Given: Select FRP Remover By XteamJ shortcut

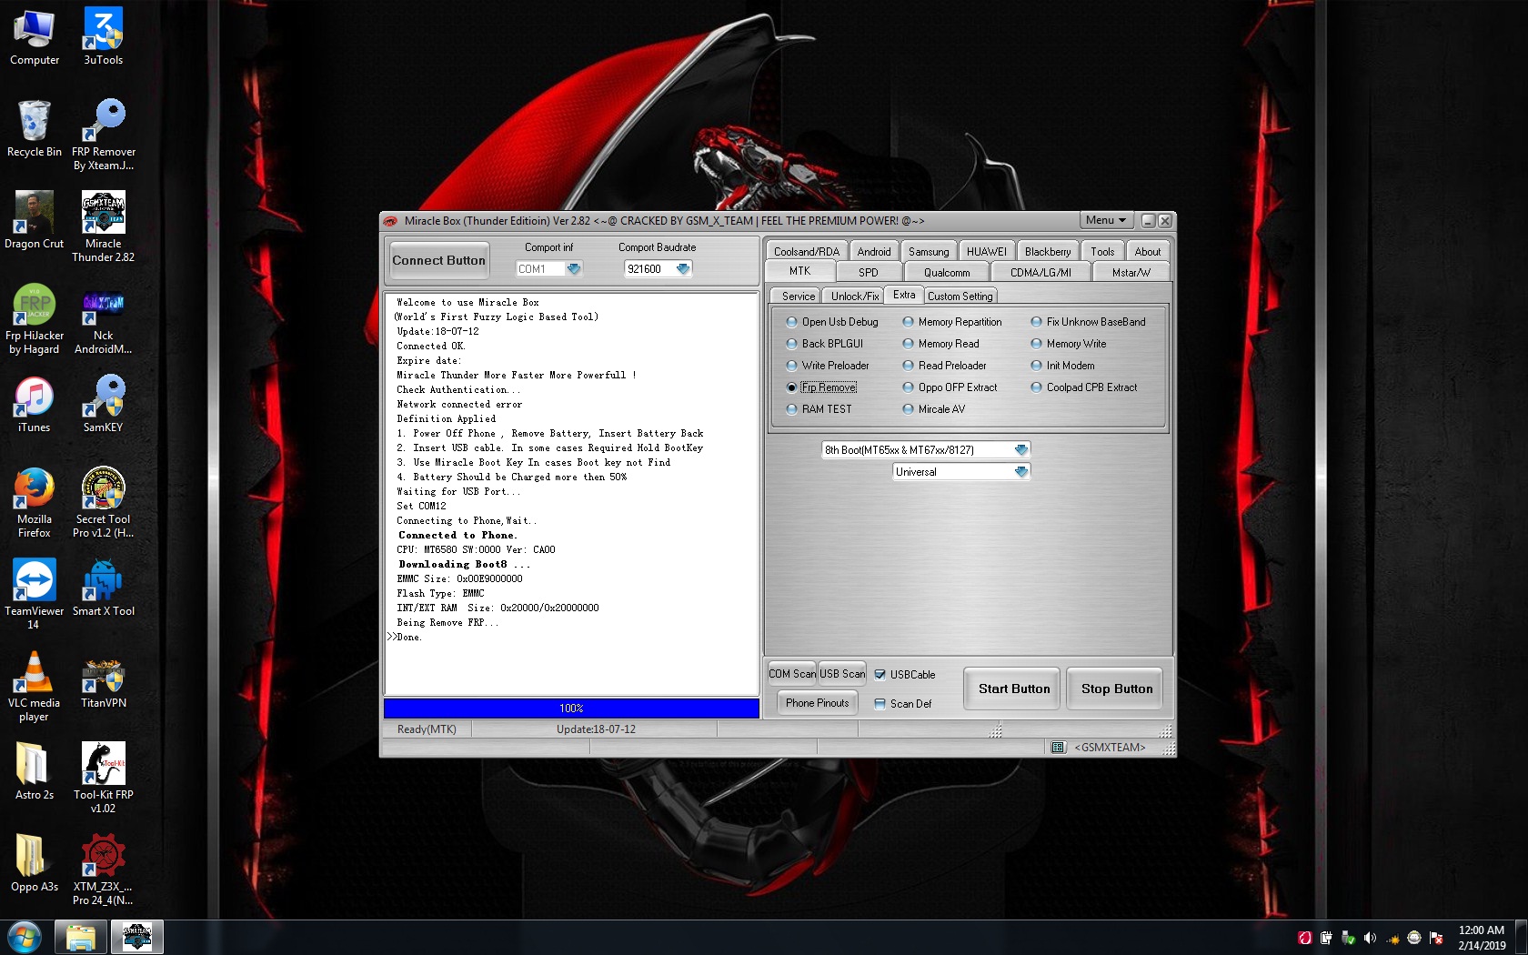Looking at the screenshot, I should click(103, 136).
